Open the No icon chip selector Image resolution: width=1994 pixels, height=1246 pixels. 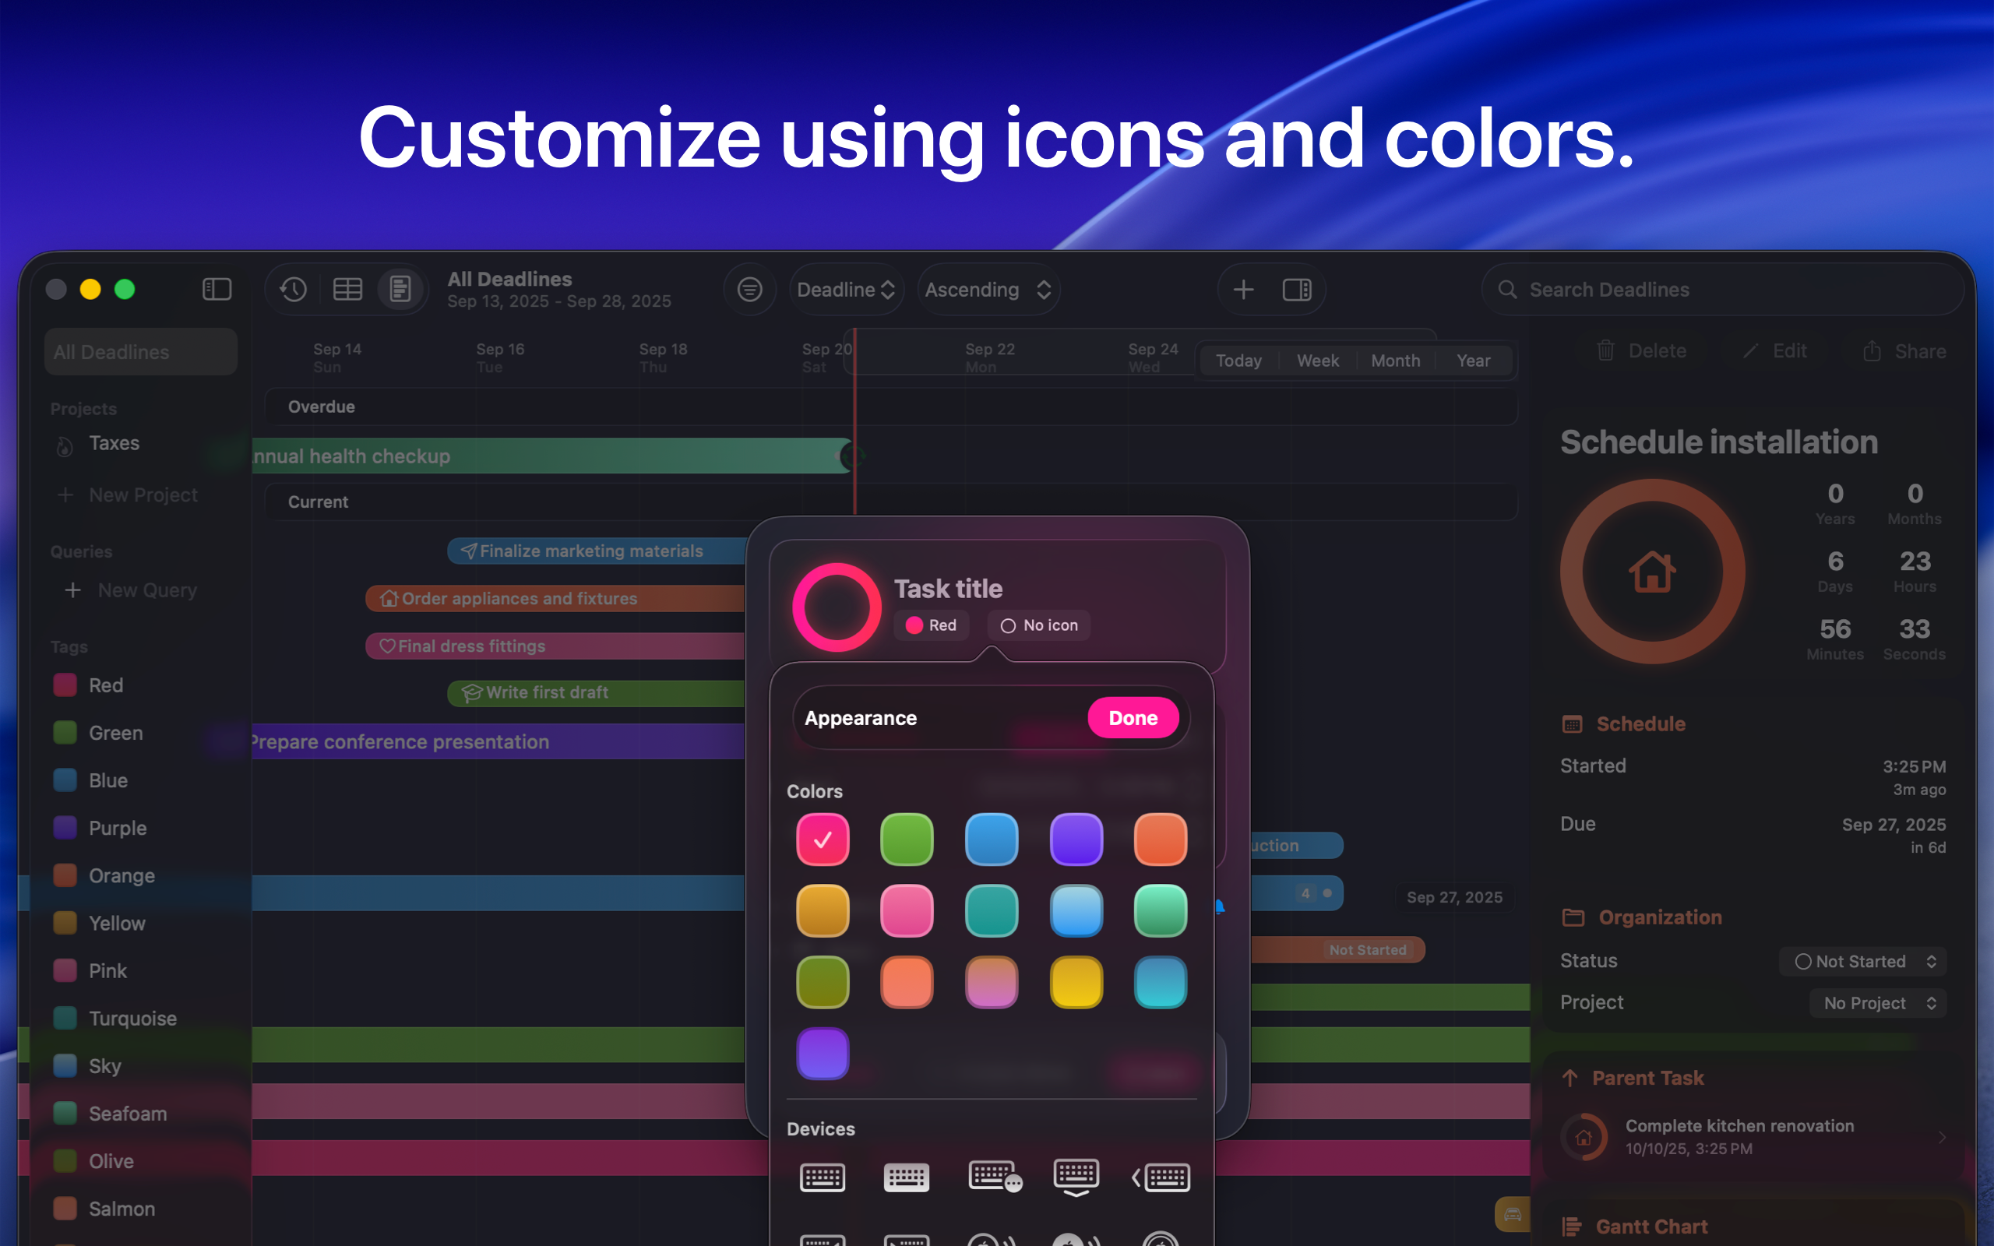(1039, 625)
